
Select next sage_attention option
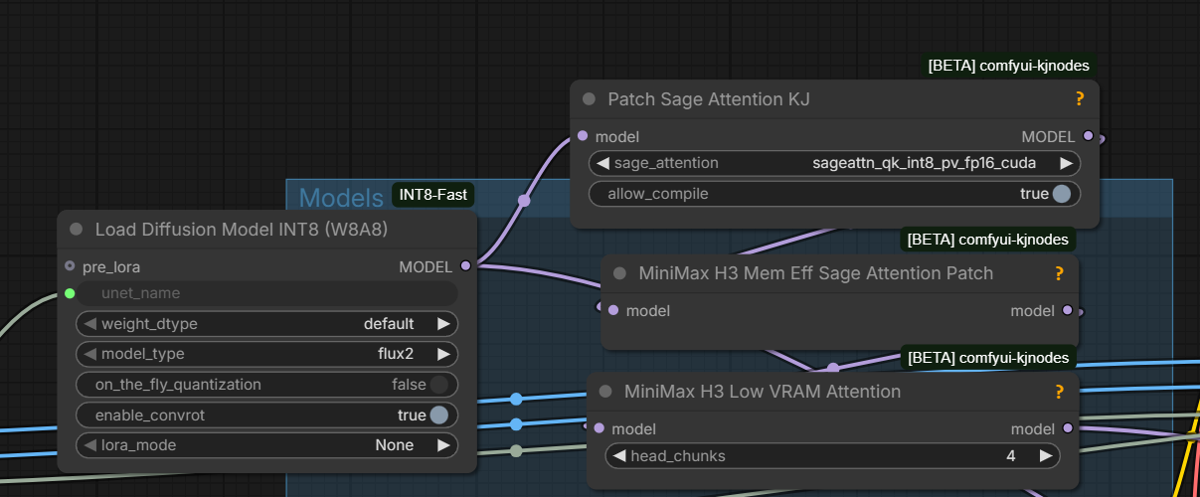point(1067,163)
